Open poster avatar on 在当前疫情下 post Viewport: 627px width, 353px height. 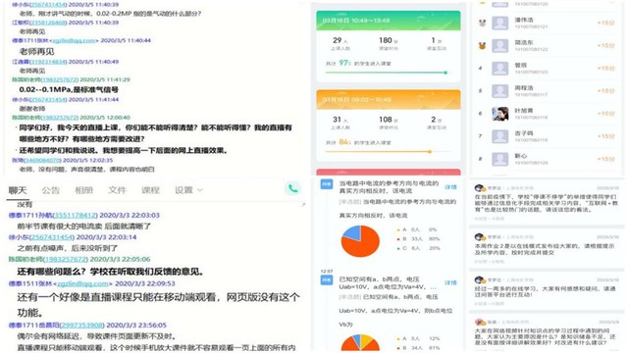pos(479,188)
